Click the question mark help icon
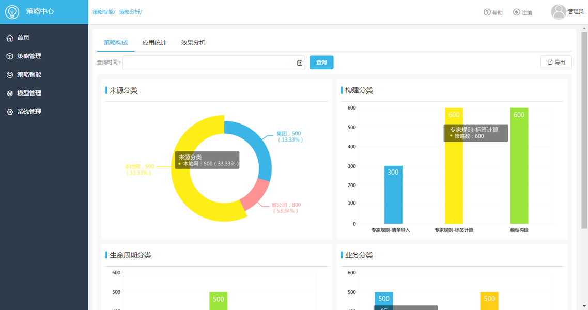588x310 pixels. point(487,12)
